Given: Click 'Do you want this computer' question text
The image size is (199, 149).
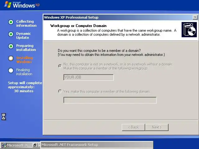Looking at the screenshot, I should (99, 51).
